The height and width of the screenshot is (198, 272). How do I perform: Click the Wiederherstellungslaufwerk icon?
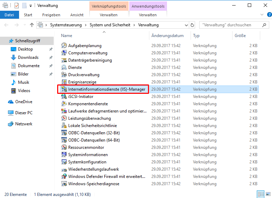pyautogui.click(x=64, y=169)
